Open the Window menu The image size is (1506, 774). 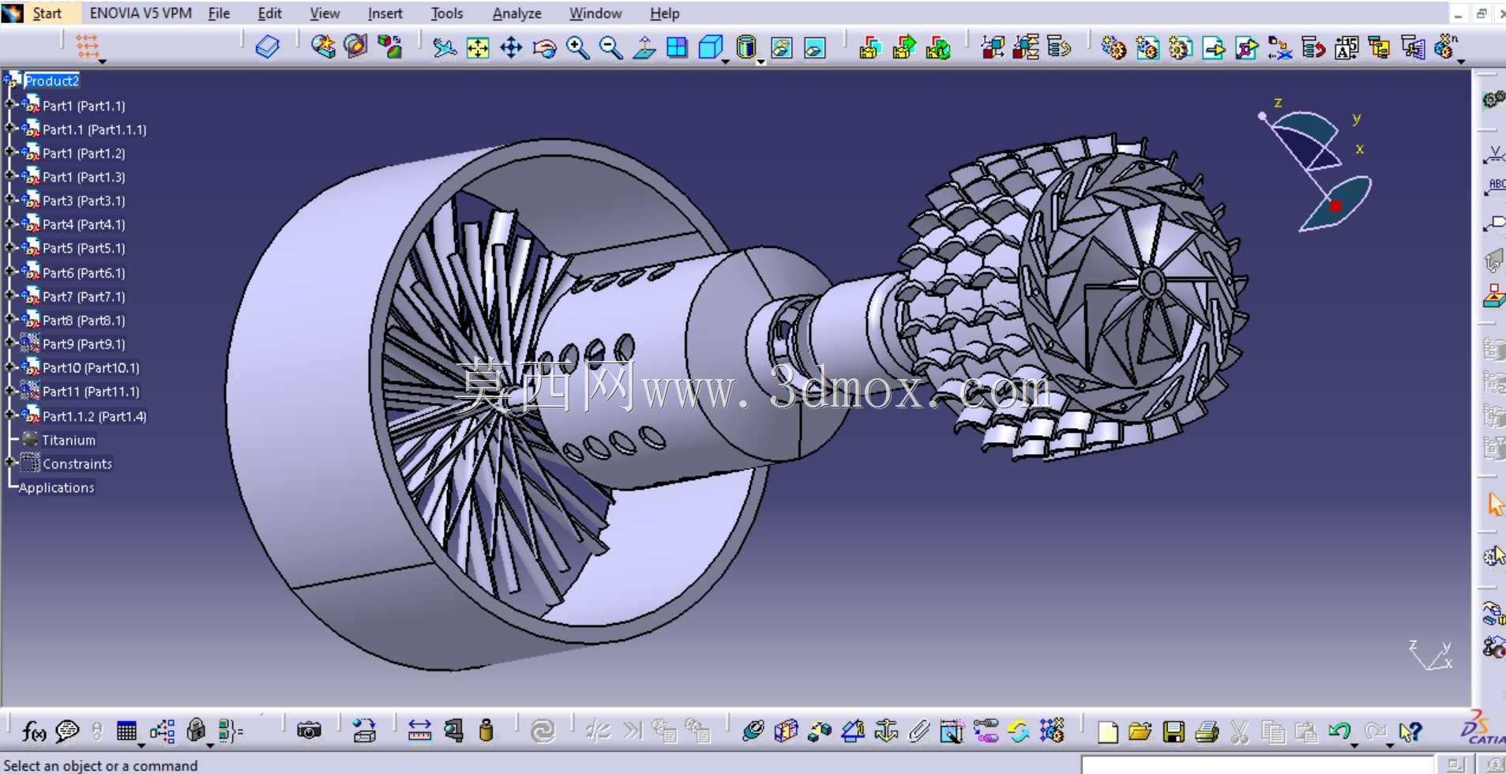pyautogui.click(x=595, y=13)
